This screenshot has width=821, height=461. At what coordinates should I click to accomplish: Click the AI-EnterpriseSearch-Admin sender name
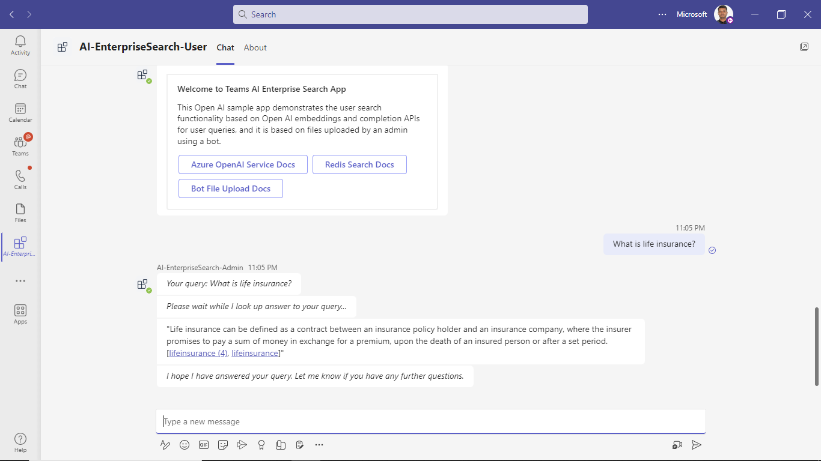click(x=200, y=268)
